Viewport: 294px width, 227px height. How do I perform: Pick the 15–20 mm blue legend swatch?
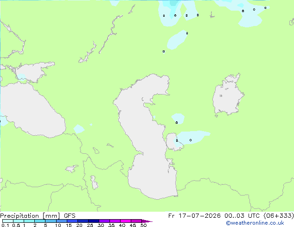pyautogui.click(x=72, y=221)
